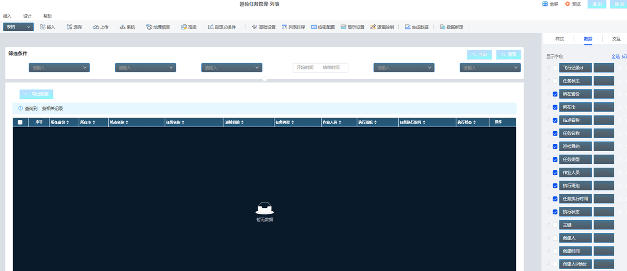Sort by 执行班组 column arrows
The width and height of the screenshot is (627, 271).
376,122
